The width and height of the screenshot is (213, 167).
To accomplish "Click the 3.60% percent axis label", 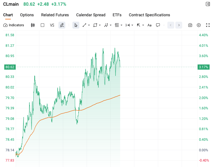I will (x=204, y=56).
